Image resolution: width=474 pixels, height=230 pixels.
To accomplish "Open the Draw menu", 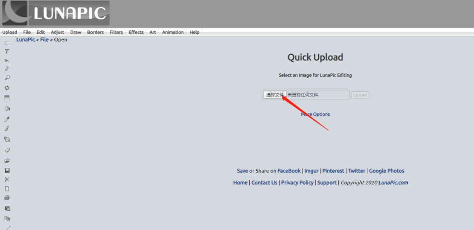I will pyautogui.click(x=76, y=32).
